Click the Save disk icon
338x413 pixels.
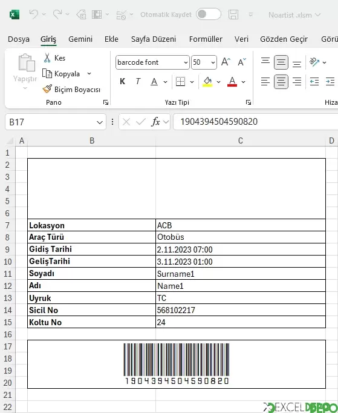(233, 15)
